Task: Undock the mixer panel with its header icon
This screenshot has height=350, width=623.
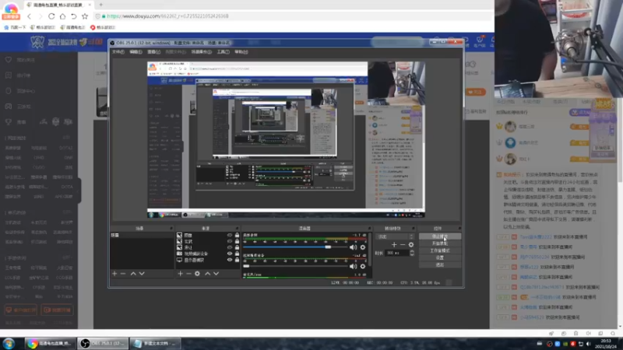Action: click(x=369, y=229)
